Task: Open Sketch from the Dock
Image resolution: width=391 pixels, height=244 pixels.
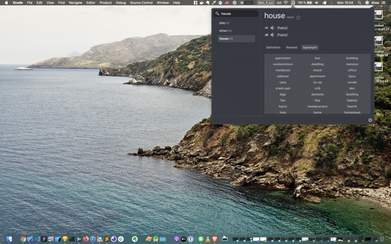Action: point(65,239)
